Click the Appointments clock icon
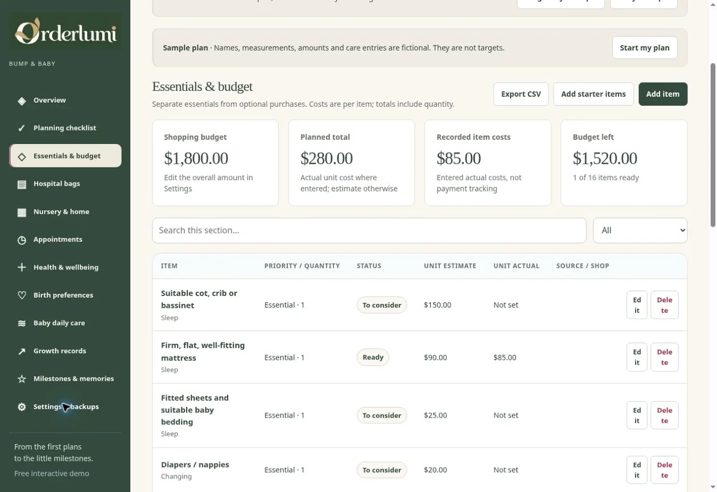Screen dimensions: 717x492 22,240
